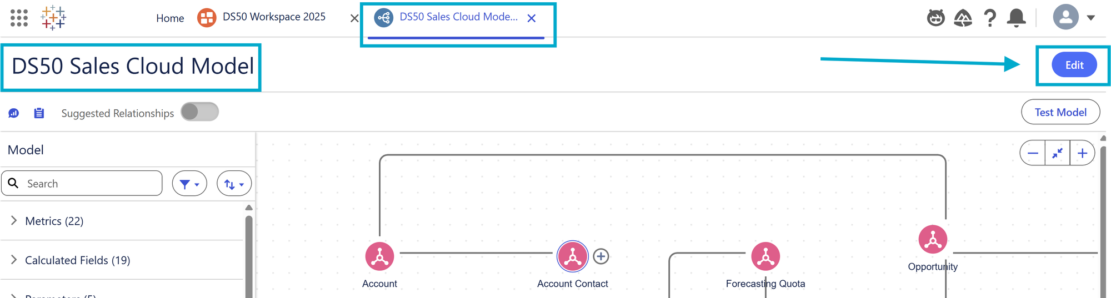Open the notifications bell
Screen dimensions: 1111x298
tap(1017, 18)
